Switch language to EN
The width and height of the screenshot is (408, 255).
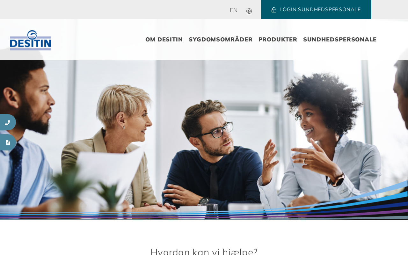click(234, 10)
